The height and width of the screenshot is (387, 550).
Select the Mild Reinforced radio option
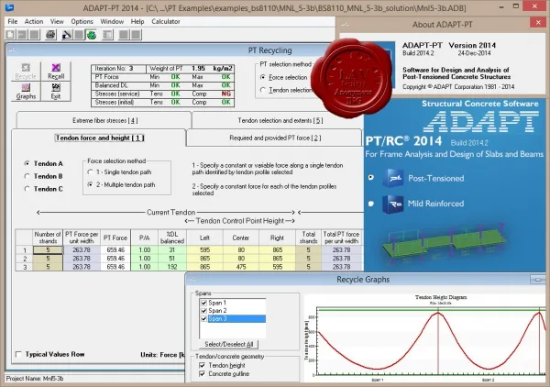370,204
